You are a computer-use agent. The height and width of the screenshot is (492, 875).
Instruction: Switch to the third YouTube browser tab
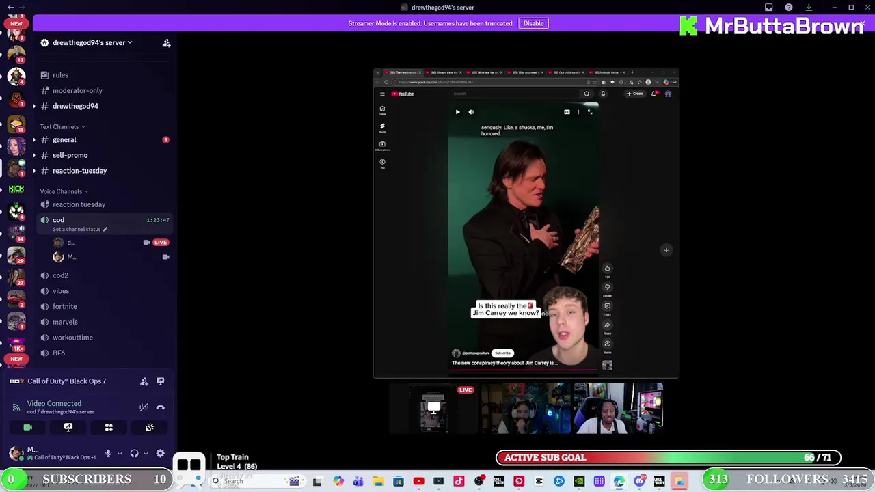(485, 72)
